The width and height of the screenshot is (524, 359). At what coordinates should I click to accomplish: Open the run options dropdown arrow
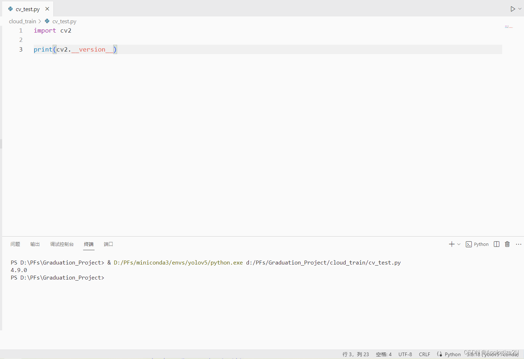pos(520,9)
